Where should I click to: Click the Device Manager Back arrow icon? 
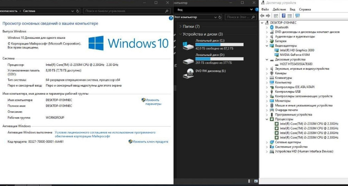(x=263, y=16)
